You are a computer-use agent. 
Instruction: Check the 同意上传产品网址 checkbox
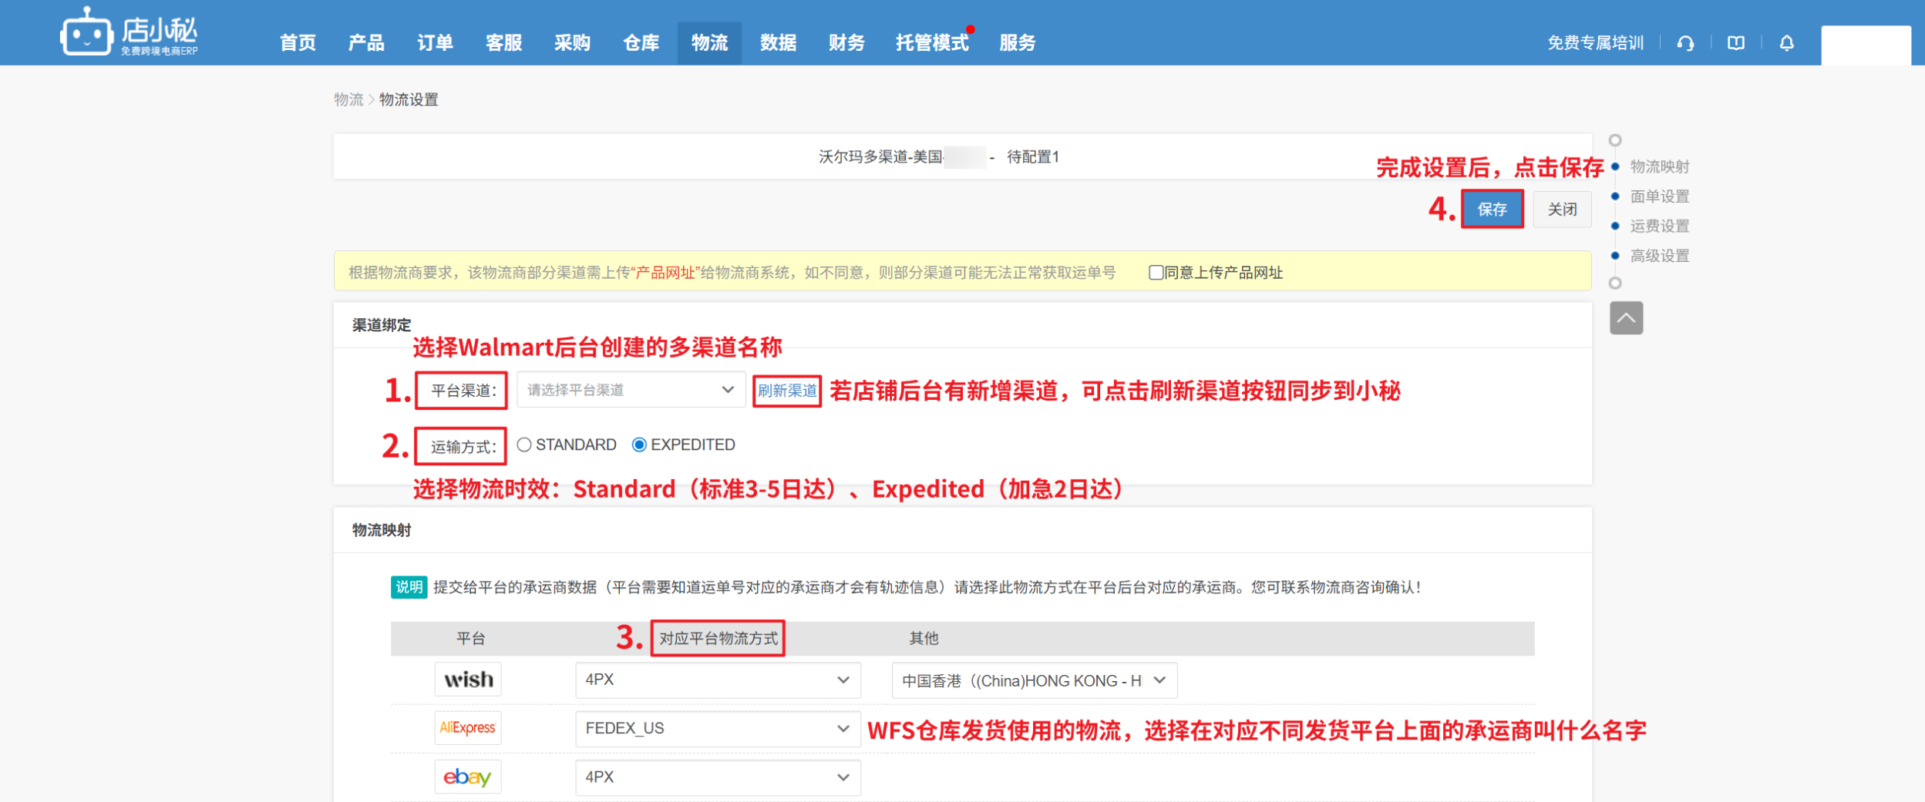pos(1155,273)
